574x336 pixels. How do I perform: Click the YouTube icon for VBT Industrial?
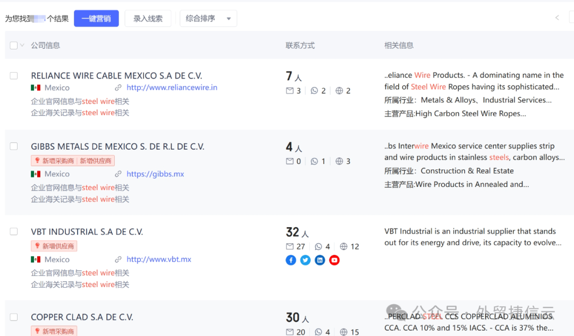pos(334,260)
